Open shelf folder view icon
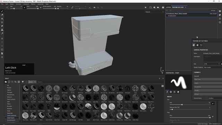Viewport: 222px width, 125px height. [6, 82]
